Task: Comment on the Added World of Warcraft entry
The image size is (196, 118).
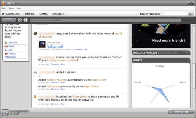Action: click(x=55, y=82)
